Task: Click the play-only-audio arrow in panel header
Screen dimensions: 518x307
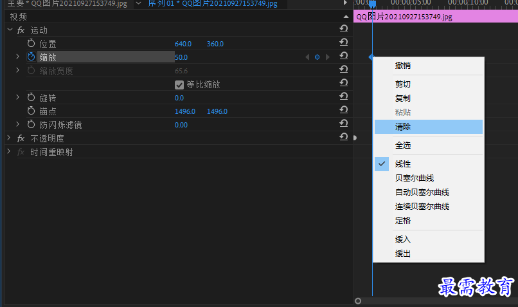Action: coord(345,3)
